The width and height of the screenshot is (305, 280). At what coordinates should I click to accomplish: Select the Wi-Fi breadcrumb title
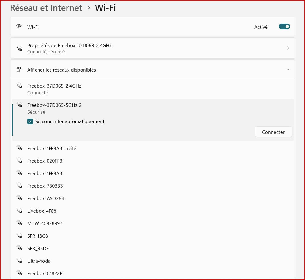[105, 8]
